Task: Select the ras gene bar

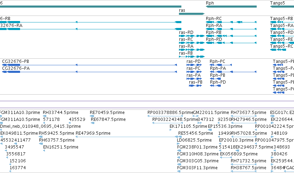Action: (x=192, y=14)
